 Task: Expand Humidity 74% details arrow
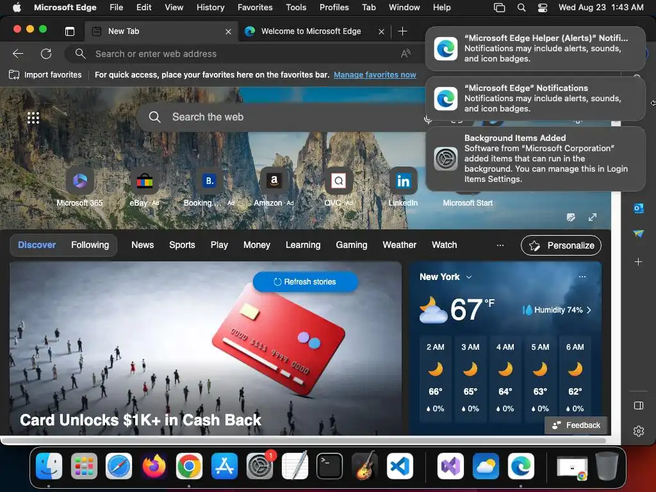click(x=589, y=310)
